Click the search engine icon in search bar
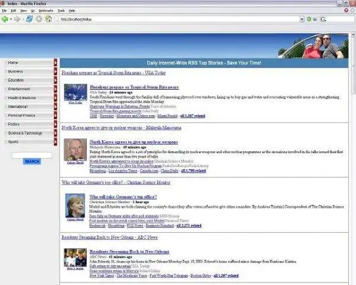 pyautogui.click(x=323, y=20)
